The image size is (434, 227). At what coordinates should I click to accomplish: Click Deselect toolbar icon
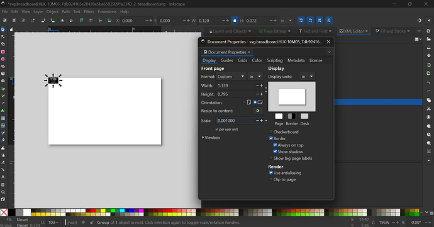(23, 21)
